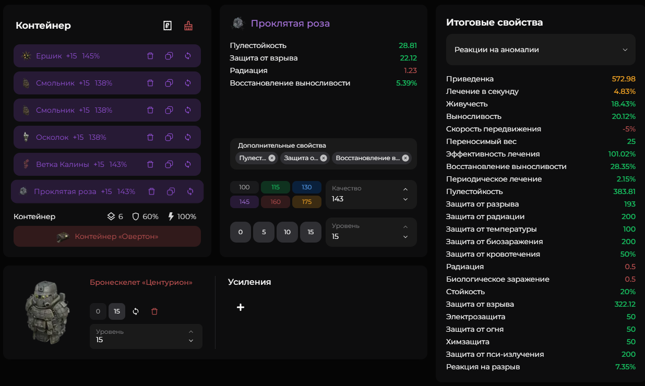Click the Контейнер «Овертон» button

pos(107,236)
